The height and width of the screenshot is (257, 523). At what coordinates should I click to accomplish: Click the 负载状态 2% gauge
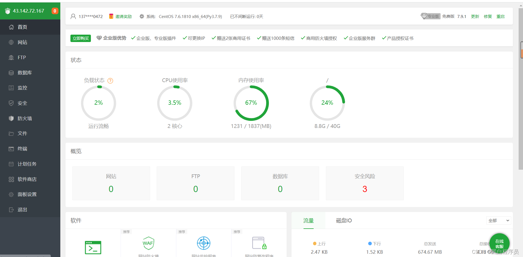coord(99,103)
